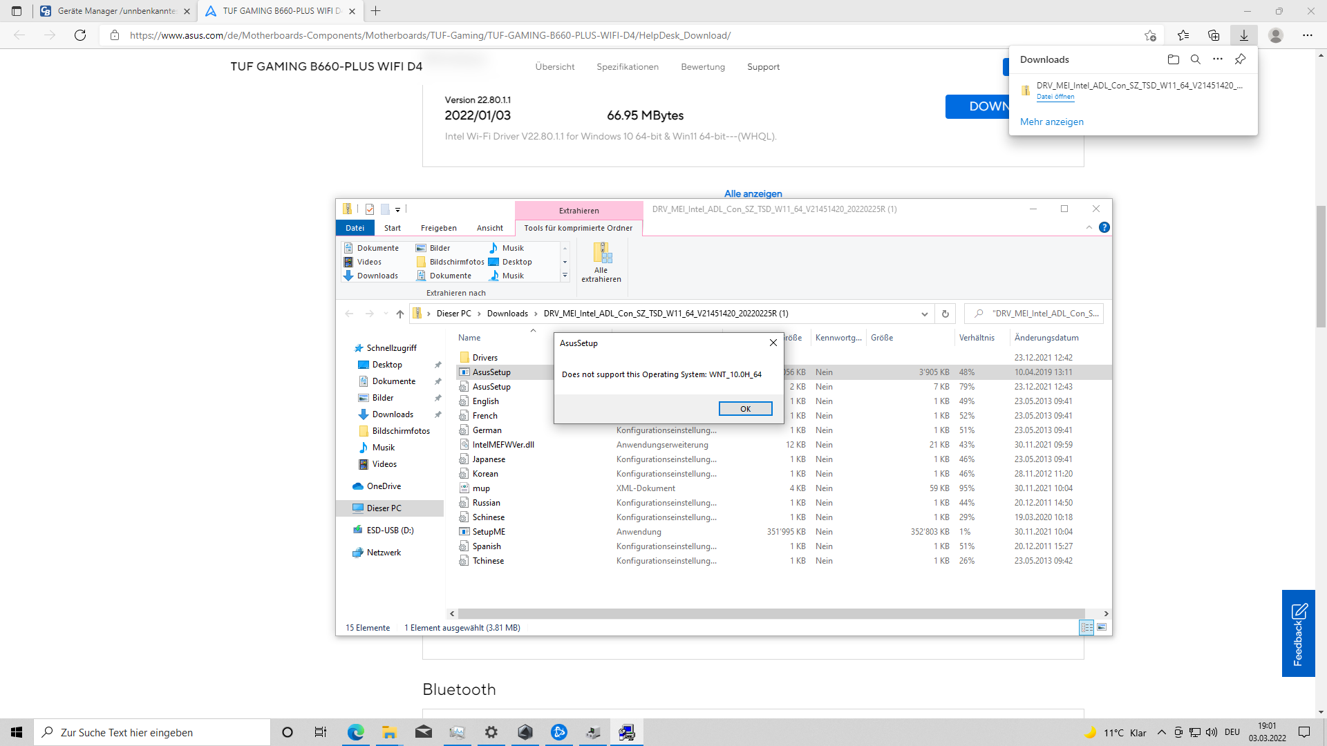The image size is (1327, 746).
Task: Collapse the Explorer ribbon chevron
Action: tap(1089, 227)
